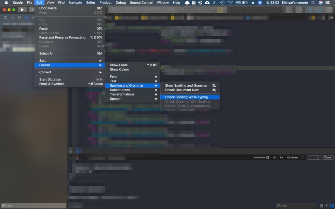Go to the previous match with left arrow
This screenshot has width=335, height=209.
tap(311, 157)
